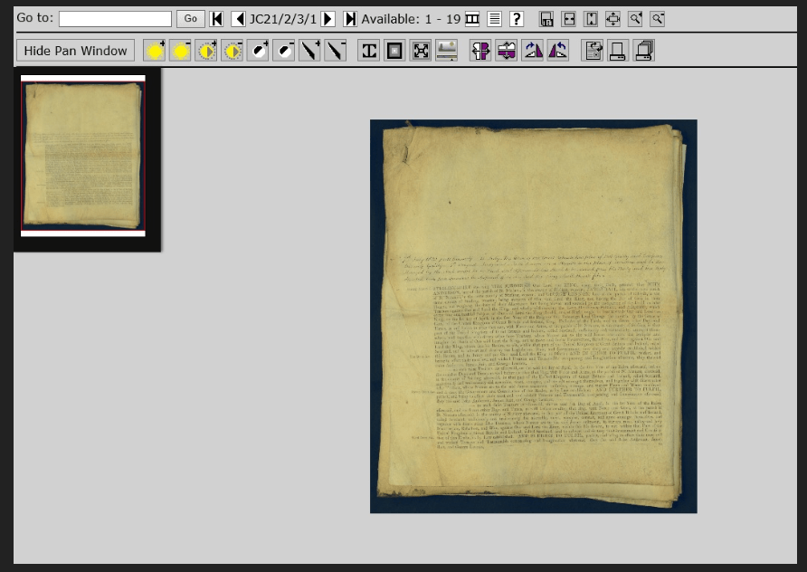The image size is (807, 572).
Task: Rotate image counter-clockwise
Action: tap(558, 51)
